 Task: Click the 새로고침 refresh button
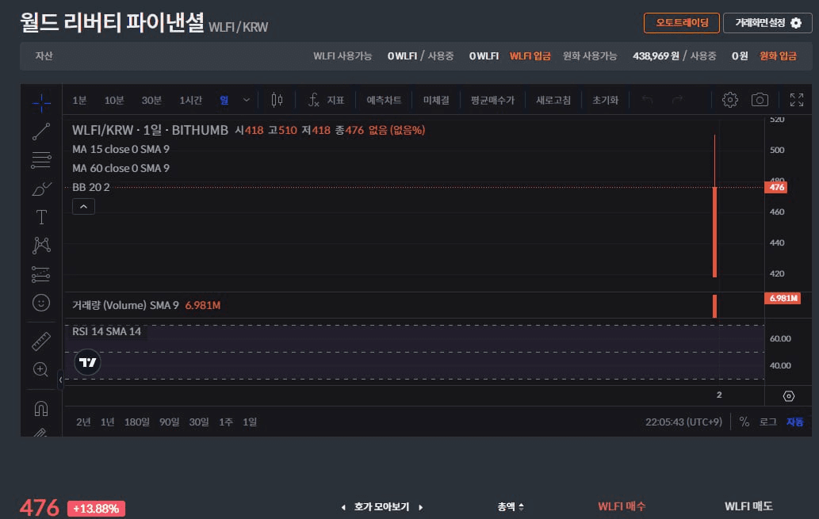tap(553, 101)
